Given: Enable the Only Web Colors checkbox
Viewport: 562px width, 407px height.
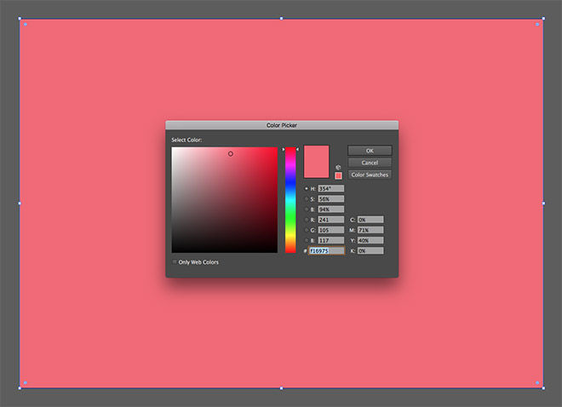Looking at the screenshot, I should [175, 262].
